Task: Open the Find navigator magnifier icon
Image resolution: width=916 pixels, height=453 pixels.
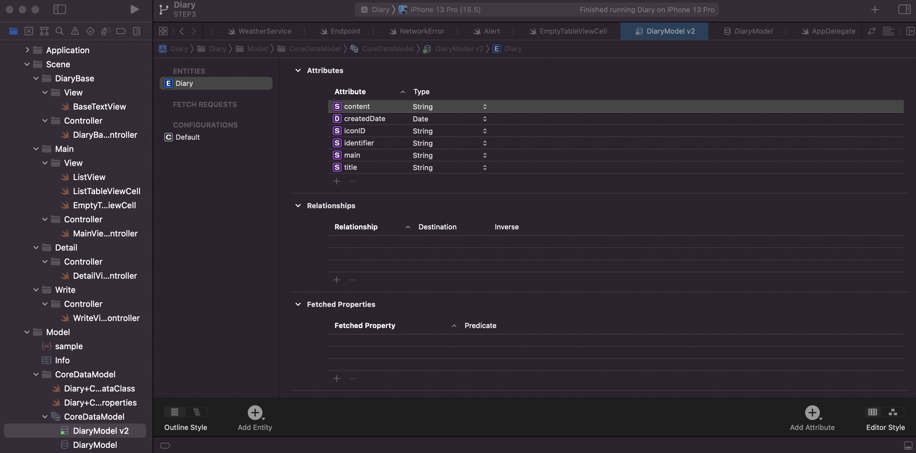Action: click(x=59, y=31)
